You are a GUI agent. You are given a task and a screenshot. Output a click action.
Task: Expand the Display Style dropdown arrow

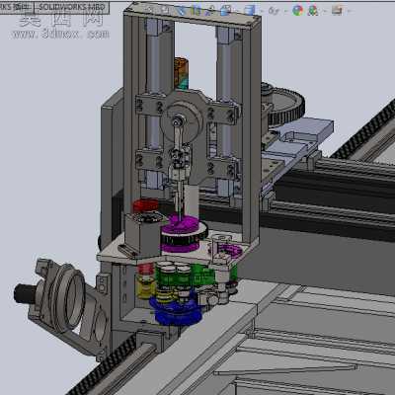coord(262,11)
